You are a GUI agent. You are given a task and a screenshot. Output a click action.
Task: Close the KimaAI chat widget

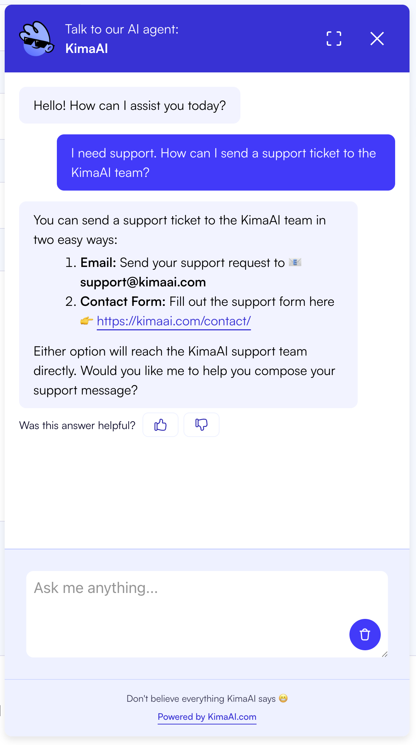377,39
